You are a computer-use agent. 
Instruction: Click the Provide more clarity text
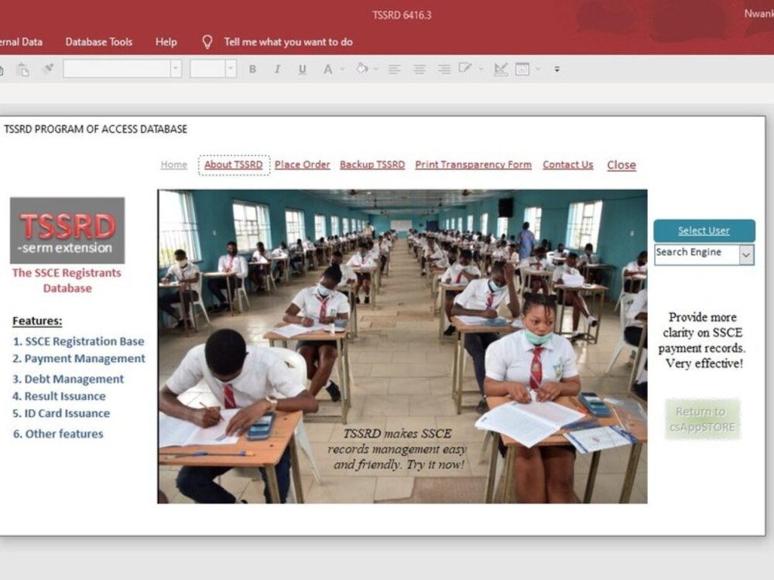coord(702,340)
